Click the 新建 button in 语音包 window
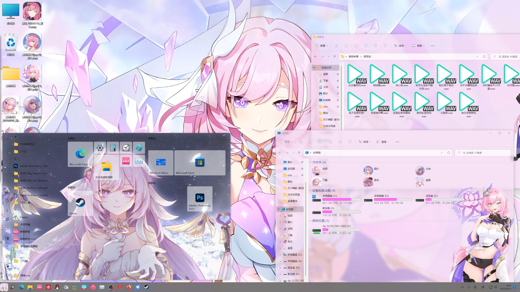The height and width of the screenshot is (292, 520). pyautogui.click(x=321, y=46)
